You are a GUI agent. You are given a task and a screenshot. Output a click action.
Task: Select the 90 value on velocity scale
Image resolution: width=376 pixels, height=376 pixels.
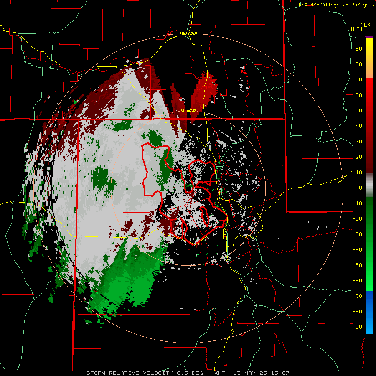tap(359, 49)
